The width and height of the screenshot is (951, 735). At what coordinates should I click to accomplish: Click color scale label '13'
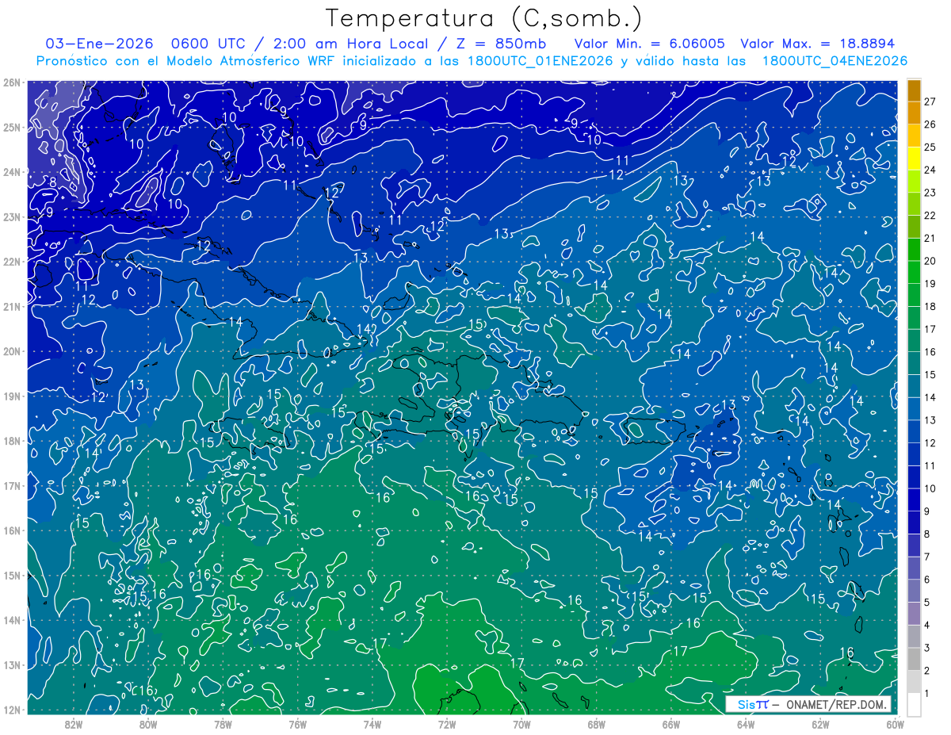point(930,420)
